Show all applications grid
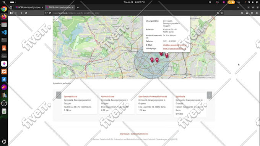 click(x=4, y=141)
